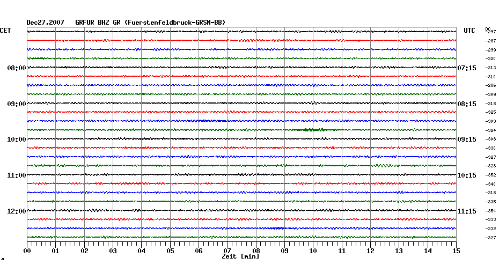The image size is (499, 265).
Task: Click minute 03 on the time axis
Action: tap(113, 251)
